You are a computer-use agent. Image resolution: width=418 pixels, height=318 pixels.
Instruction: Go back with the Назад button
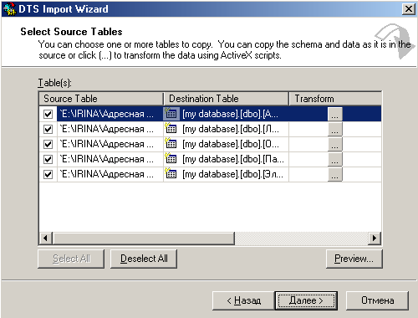(x=243, y=300)
